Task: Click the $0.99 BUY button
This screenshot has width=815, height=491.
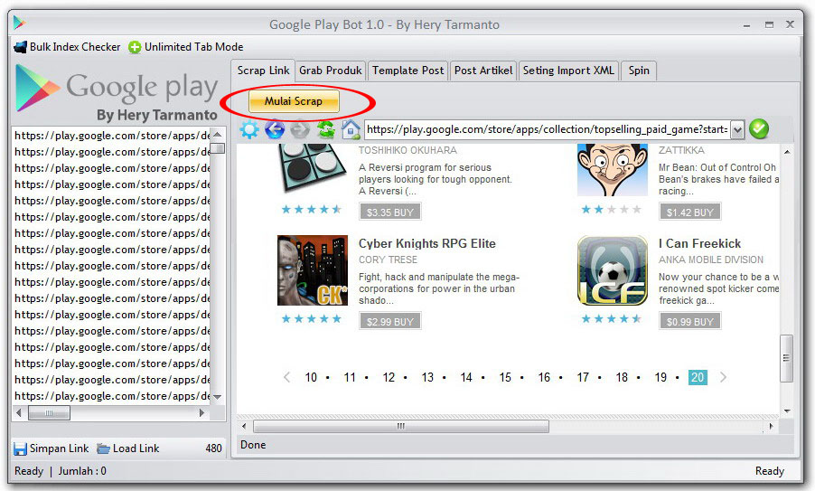Action: (x=689, y=321)
